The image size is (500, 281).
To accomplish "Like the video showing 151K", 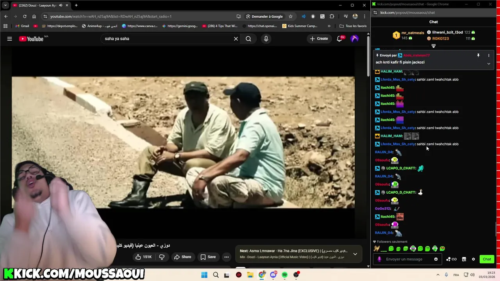I will [143, 257].
